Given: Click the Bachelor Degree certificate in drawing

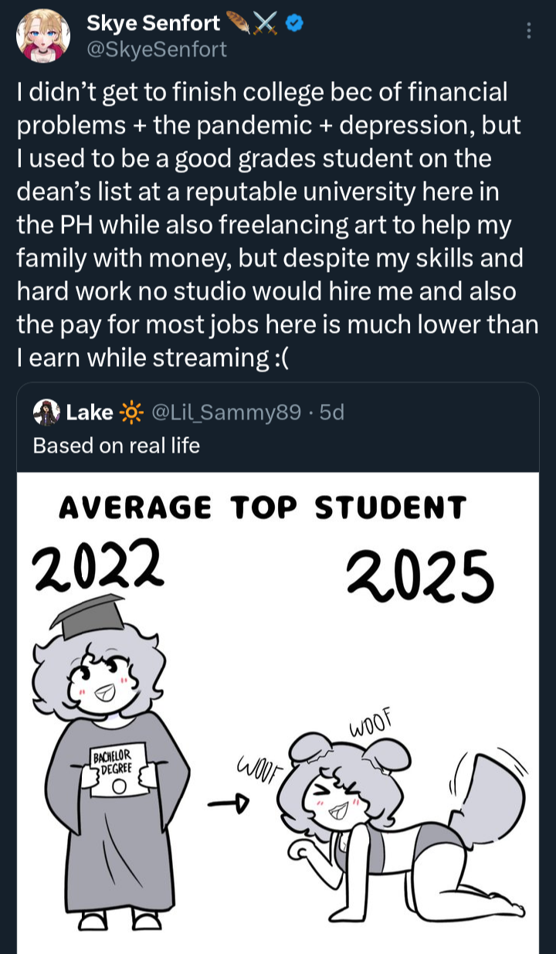Looking at the screenshot, I should (x=119, y=770).
